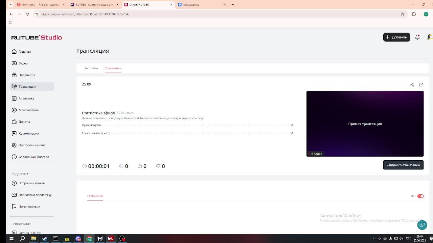Image resolution: width=433 pixels, height=243 pixels.
Task: Click the Добавить button
Action: (x=396, y=37)
